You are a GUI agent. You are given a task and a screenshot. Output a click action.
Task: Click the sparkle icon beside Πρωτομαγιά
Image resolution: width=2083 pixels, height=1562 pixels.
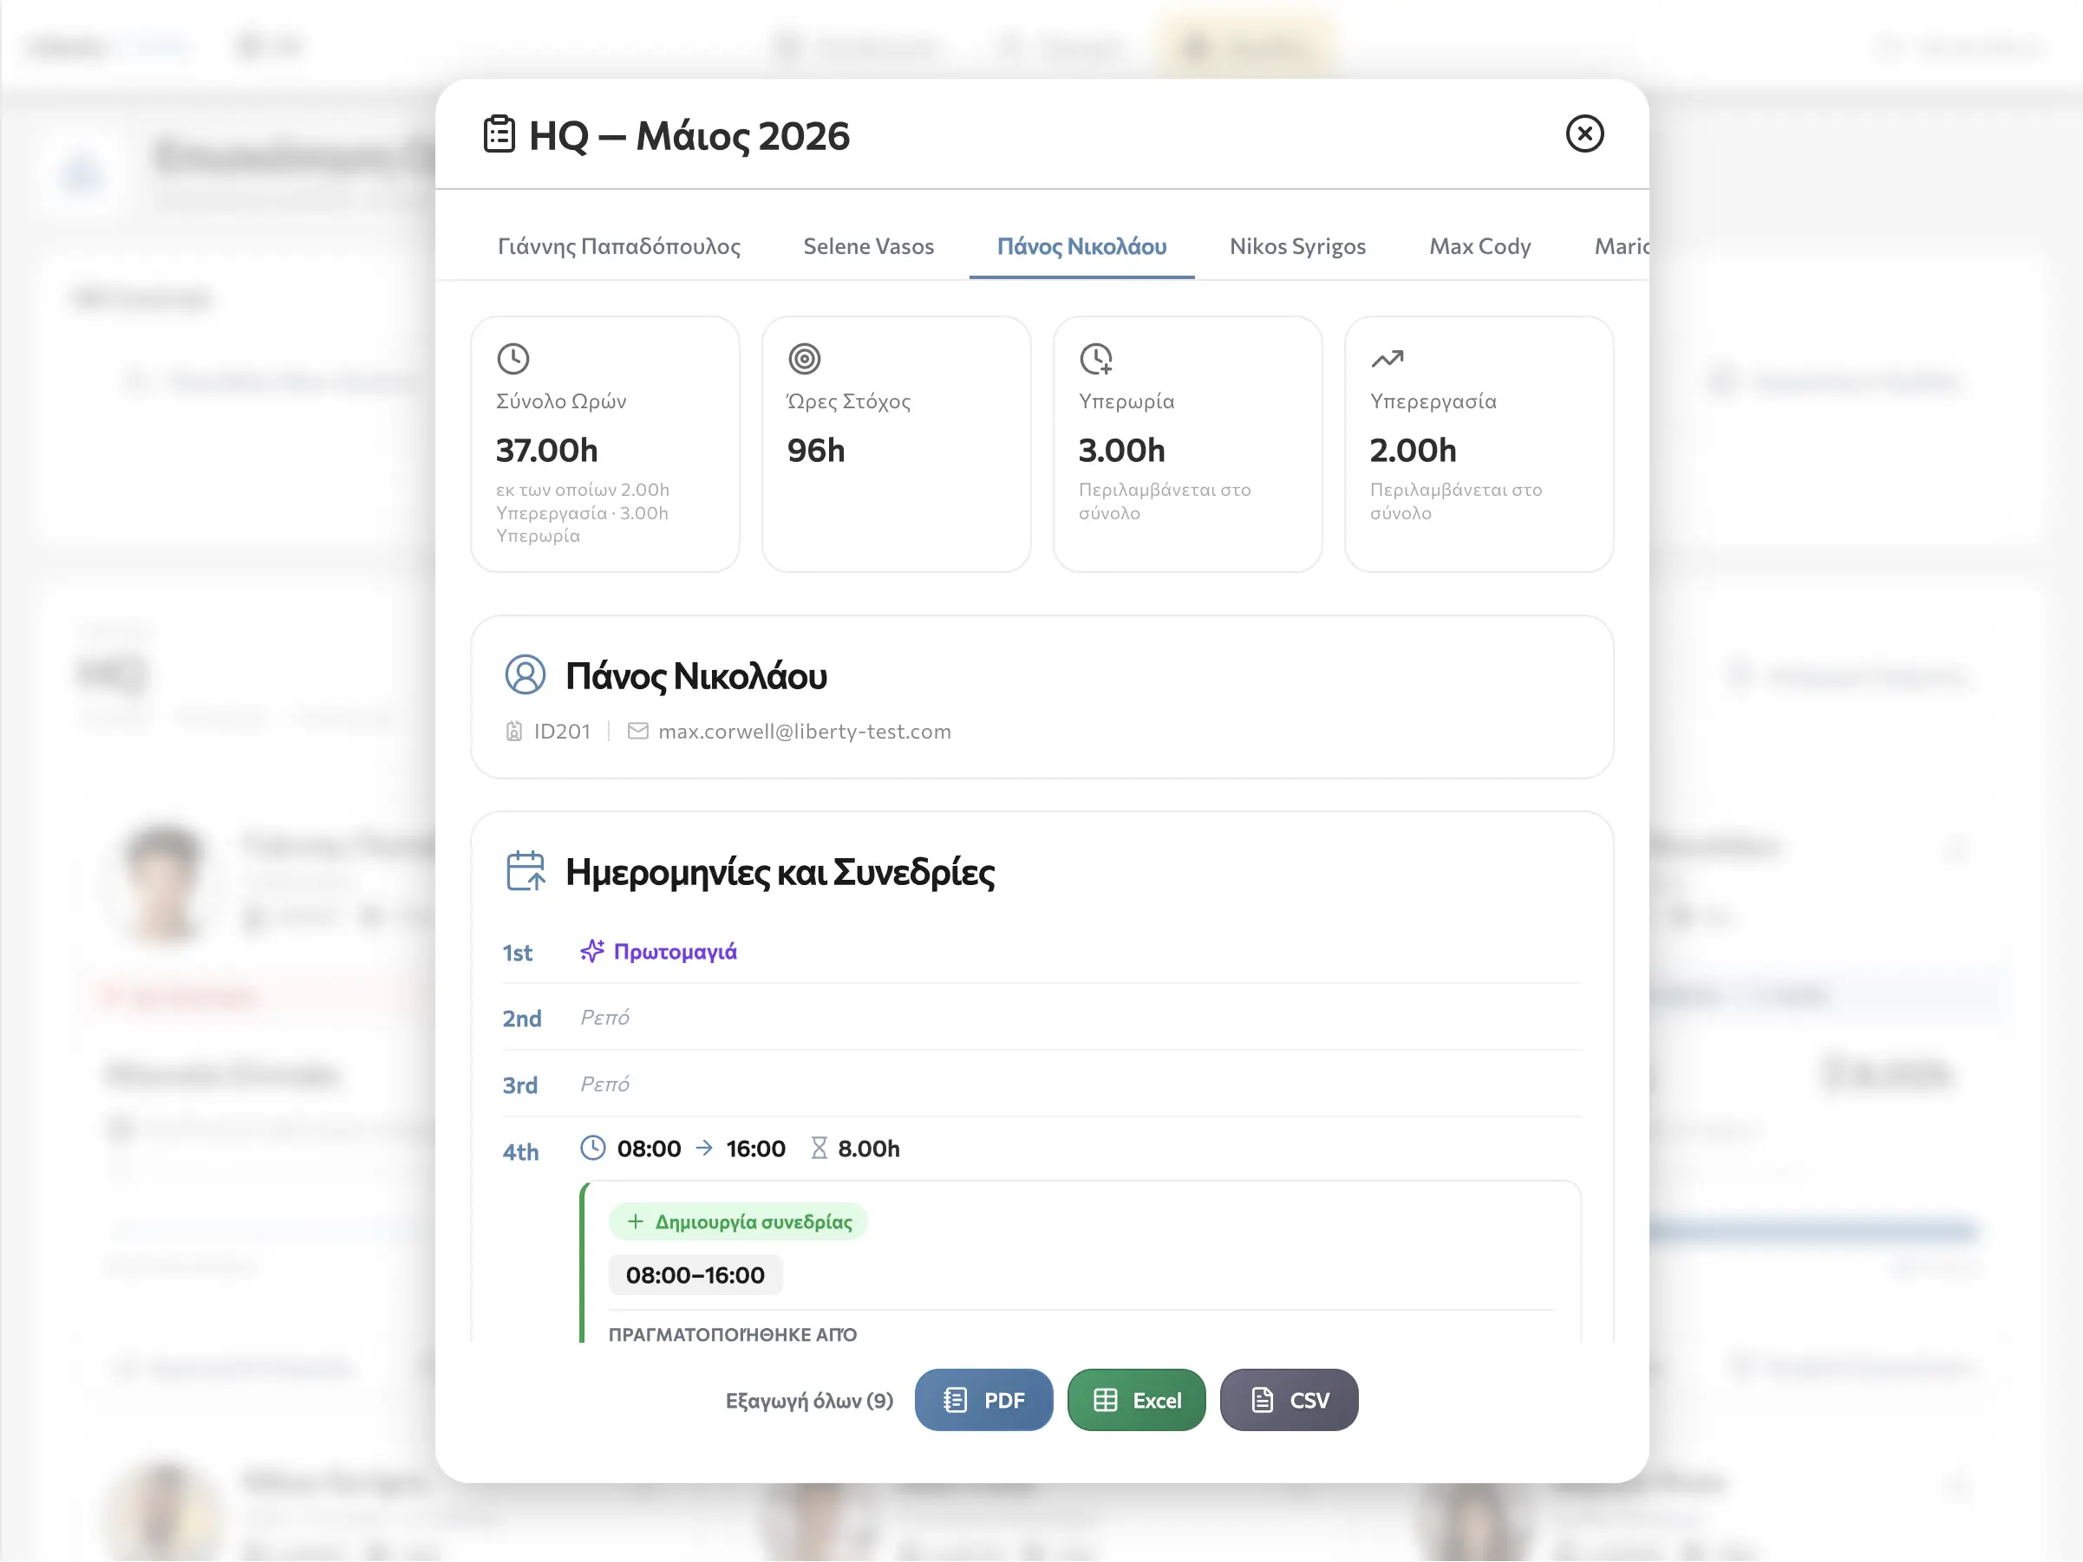(x=592, y=951)
